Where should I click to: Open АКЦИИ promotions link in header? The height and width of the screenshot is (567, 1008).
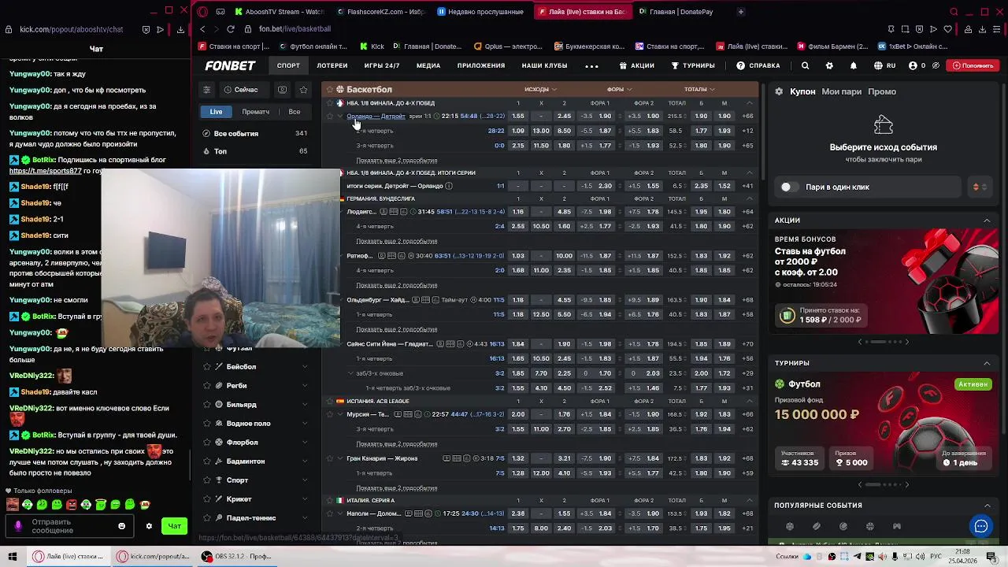[x=636, y=66]
